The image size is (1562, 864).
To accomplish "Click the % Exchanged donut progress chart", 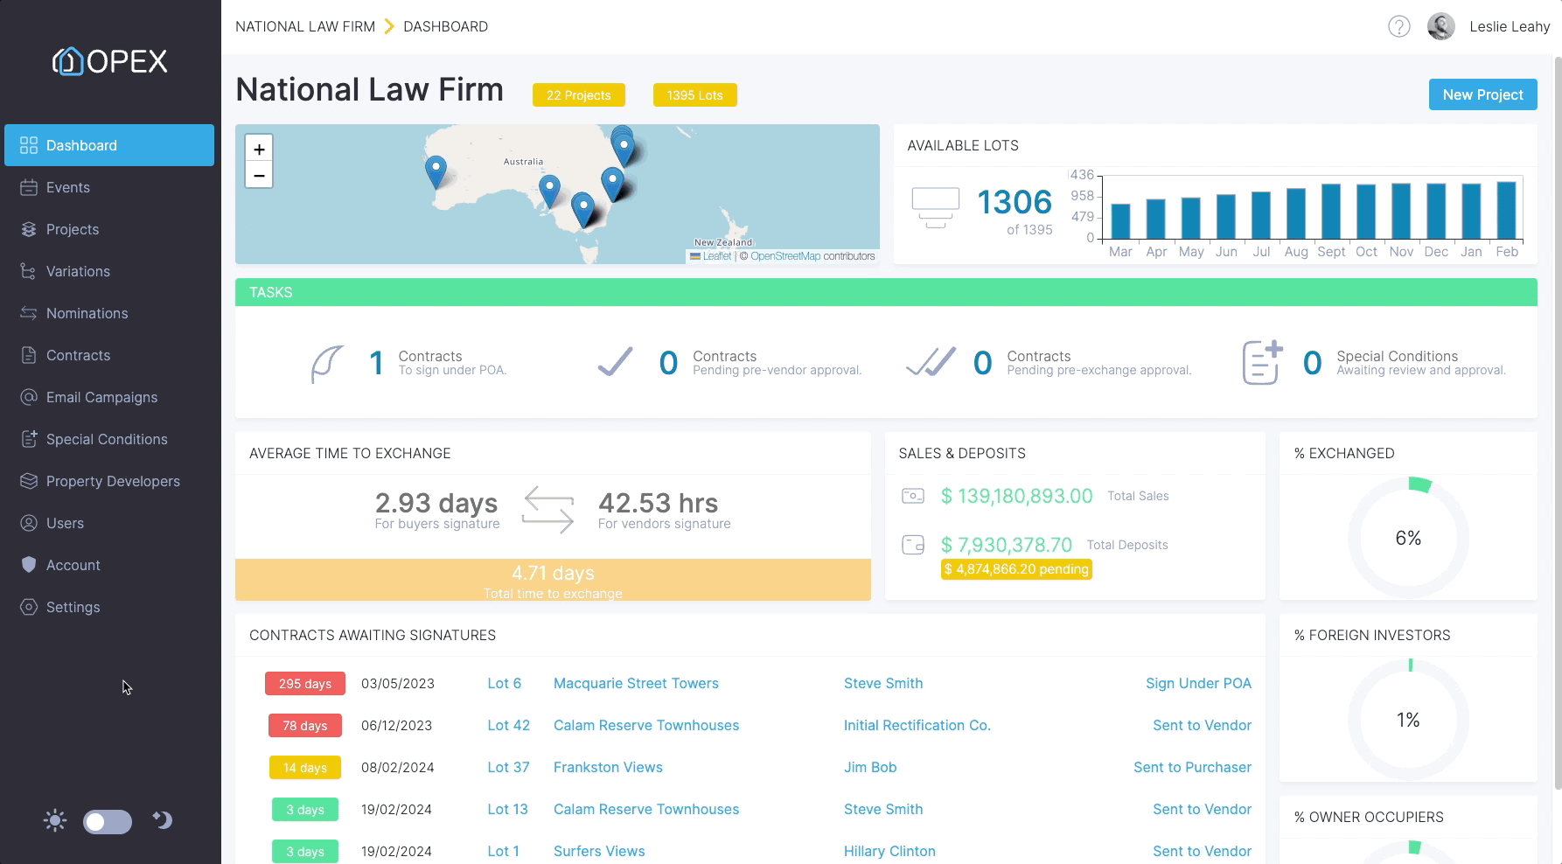I will [1408, 538].
